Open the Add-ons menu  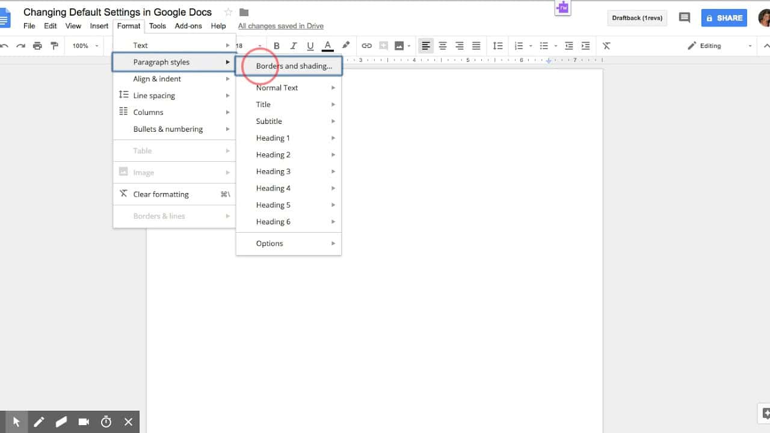[188, 26]
